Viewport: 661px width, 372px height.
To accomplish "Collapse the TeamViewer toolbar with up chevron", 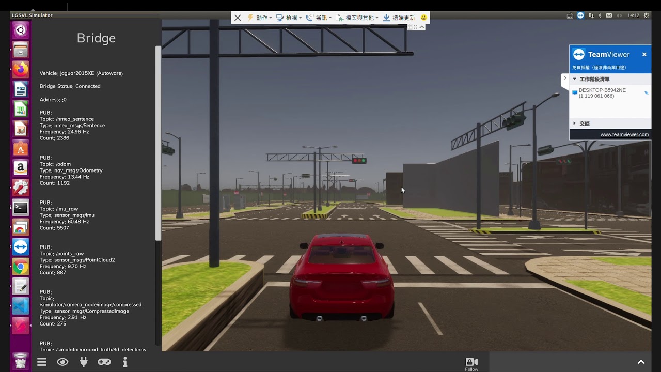I will tap(422, 27).
